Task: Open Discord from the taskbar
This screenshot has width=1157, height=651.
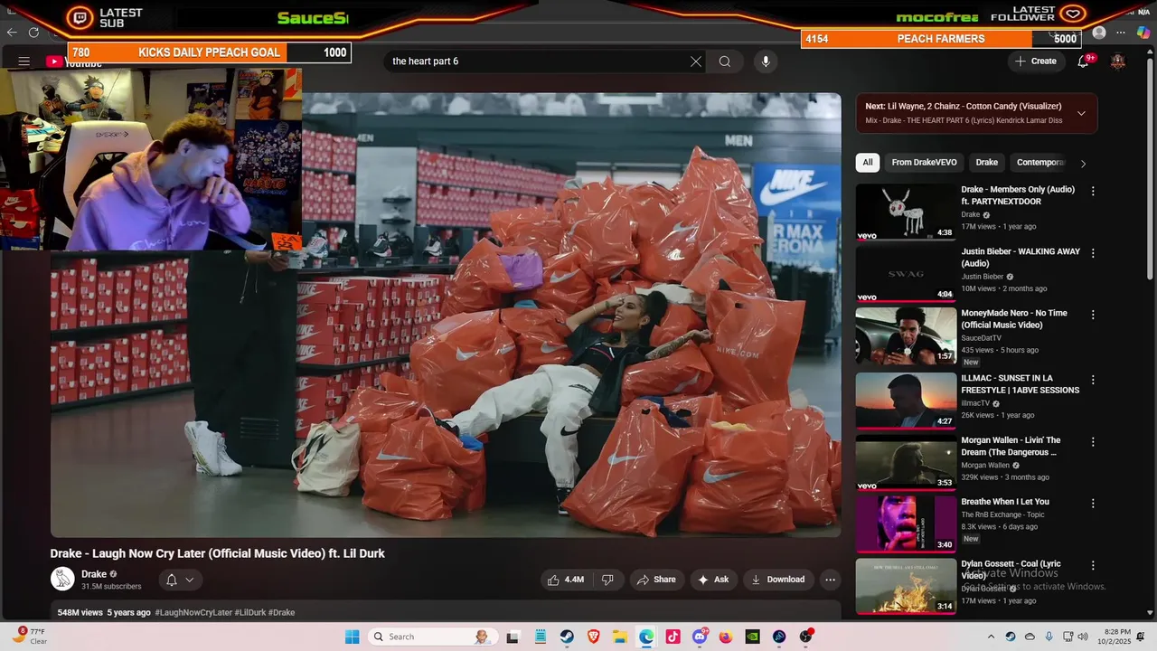Action: [x=700, y=637]
